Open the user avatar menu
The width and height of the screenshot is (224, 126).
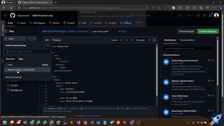pos(216,15)
